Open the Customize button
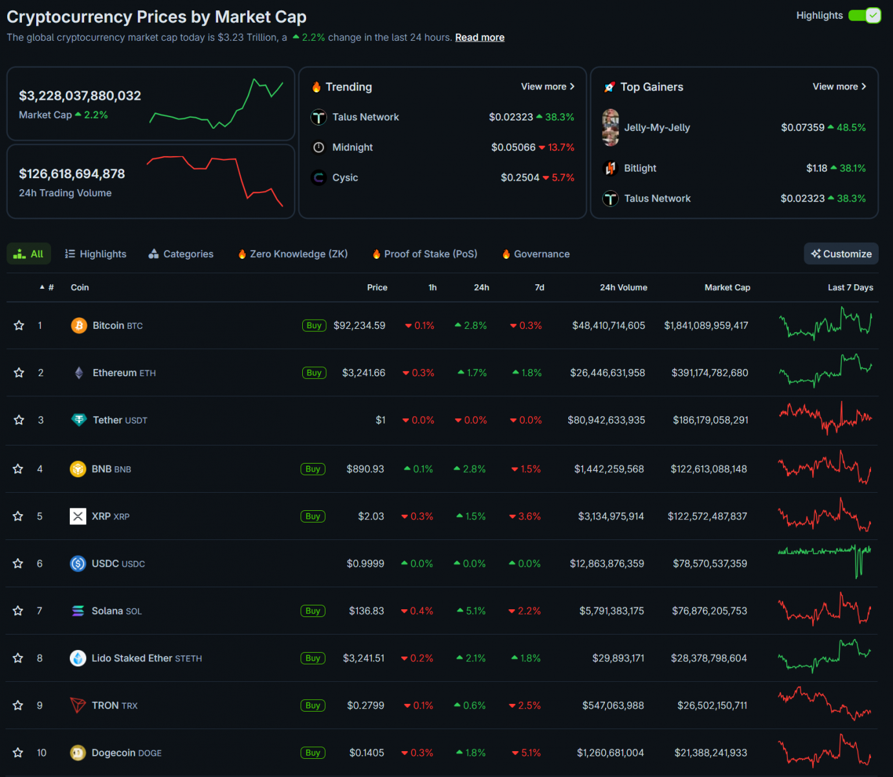The image size is (893, 777). (841, 254)
